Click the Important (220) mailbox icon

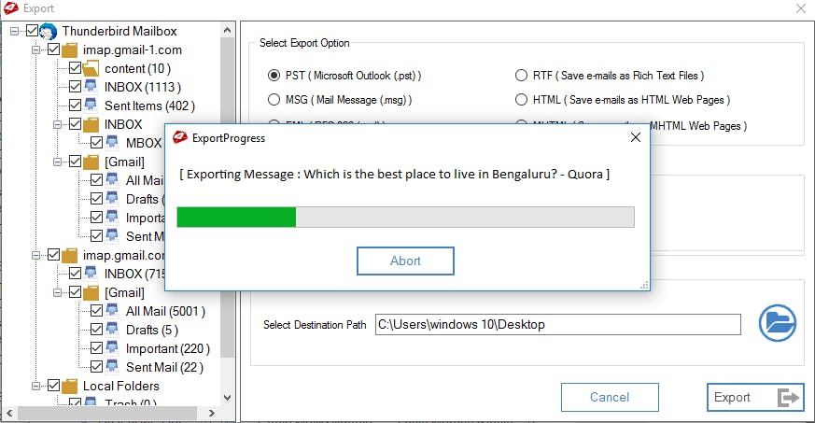[112, 347]
